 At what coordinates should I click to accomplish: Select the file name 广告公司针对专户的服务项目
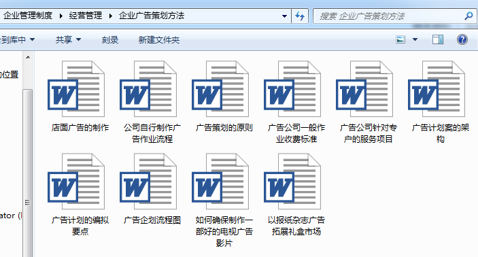369,133
